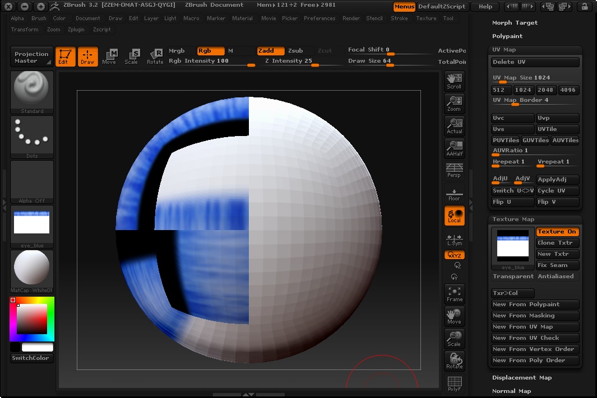Click the Scroll canvas navigation icon
The width and height of the screenshot is (597, 398).
point(454,81)
